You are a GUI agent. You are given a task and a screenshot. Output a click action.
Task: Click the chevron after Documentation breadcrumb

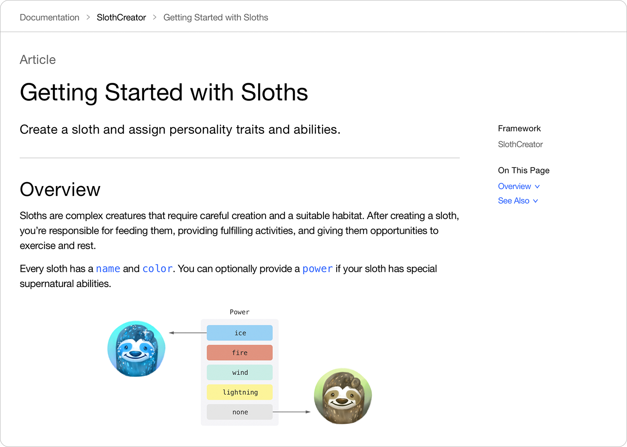point(88,17)
